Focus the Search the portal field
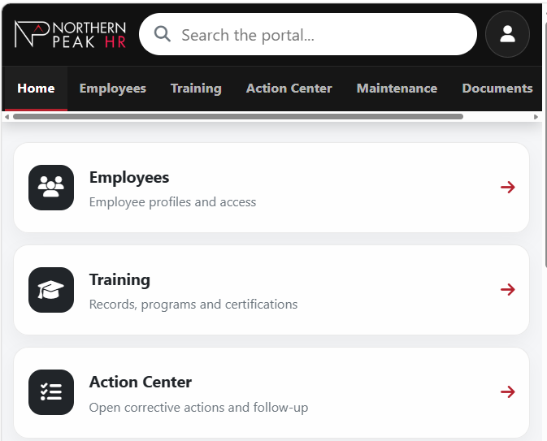The height and width of the screenshot is (441, 547). (308, 34)
